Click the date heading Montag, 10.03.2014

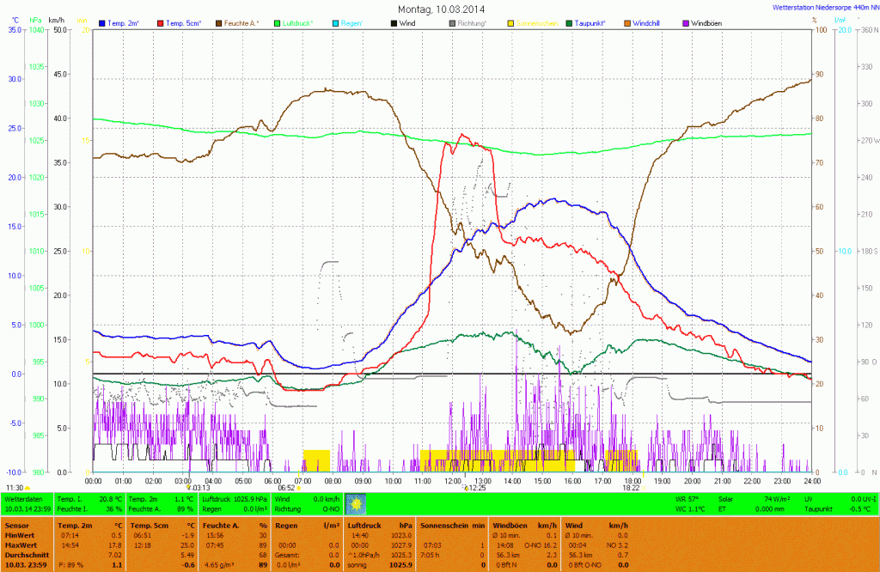(441, 9)
